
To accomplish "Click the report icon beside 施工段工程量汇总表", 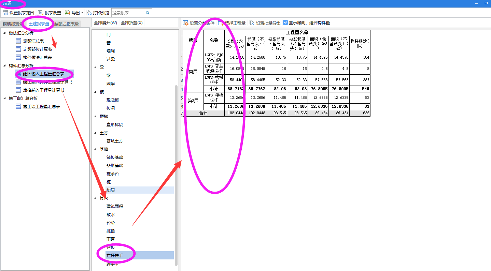I will click(18, 106).
